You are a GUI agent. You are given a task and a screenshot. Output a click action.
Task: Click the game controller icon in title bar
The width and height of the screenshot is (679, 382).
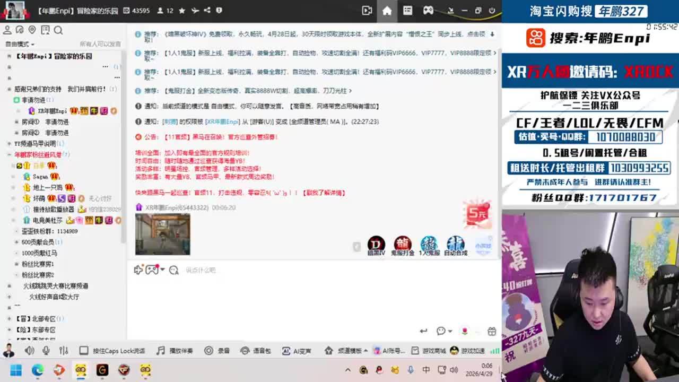point(428,11)
